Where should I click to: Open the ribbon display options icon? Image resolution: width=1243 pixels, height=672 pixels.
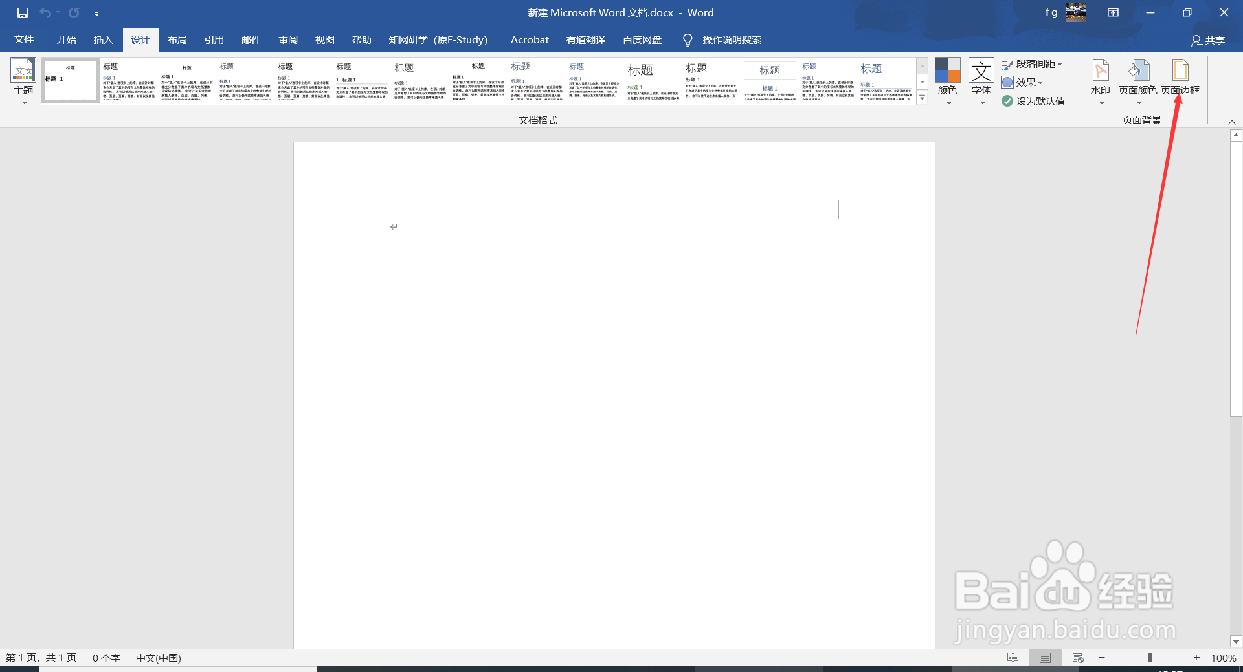coord(1113,13)
